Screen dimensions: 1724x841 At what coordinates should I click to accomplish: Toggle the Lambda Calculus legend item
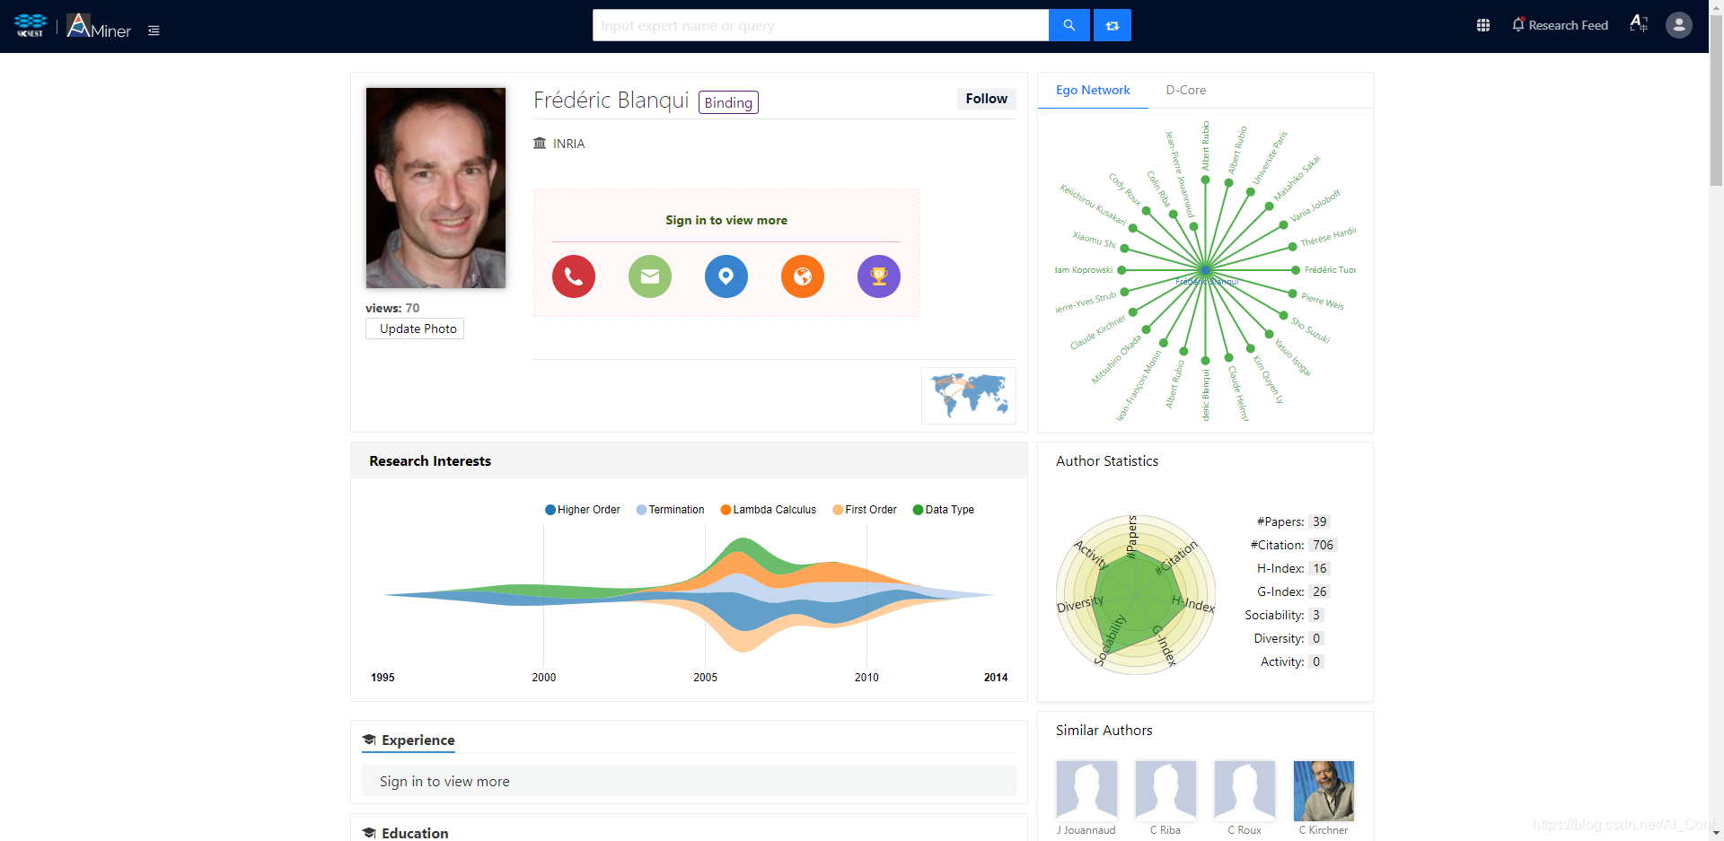point(769,510)
